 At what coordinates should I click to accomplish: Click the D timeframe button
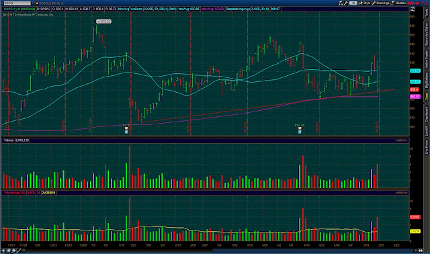353,3
